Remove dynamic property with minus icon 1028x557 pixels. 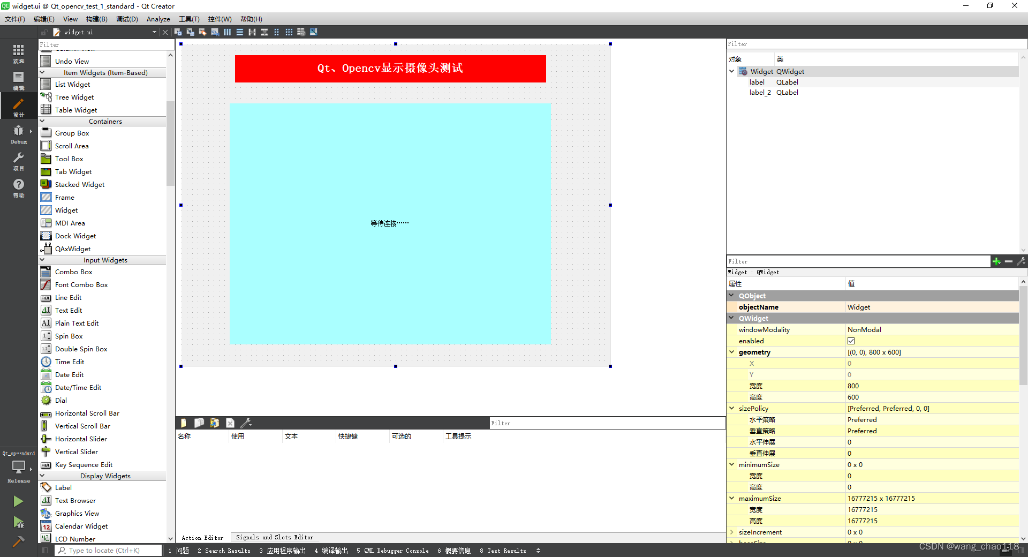tap(1009, 261)
